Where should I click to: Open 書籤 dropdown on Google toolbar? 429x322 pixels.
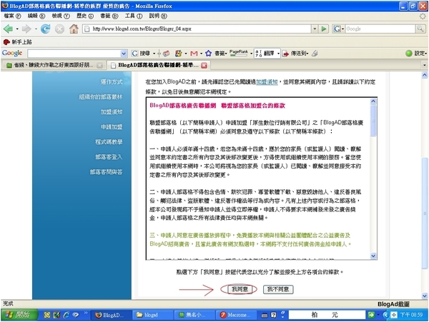221,54
